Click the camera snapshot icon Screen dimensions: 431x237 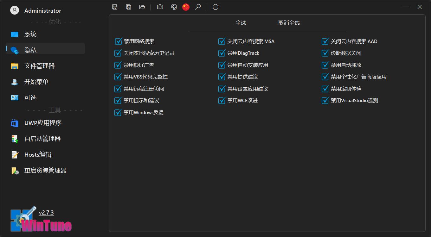click(160, 7)
